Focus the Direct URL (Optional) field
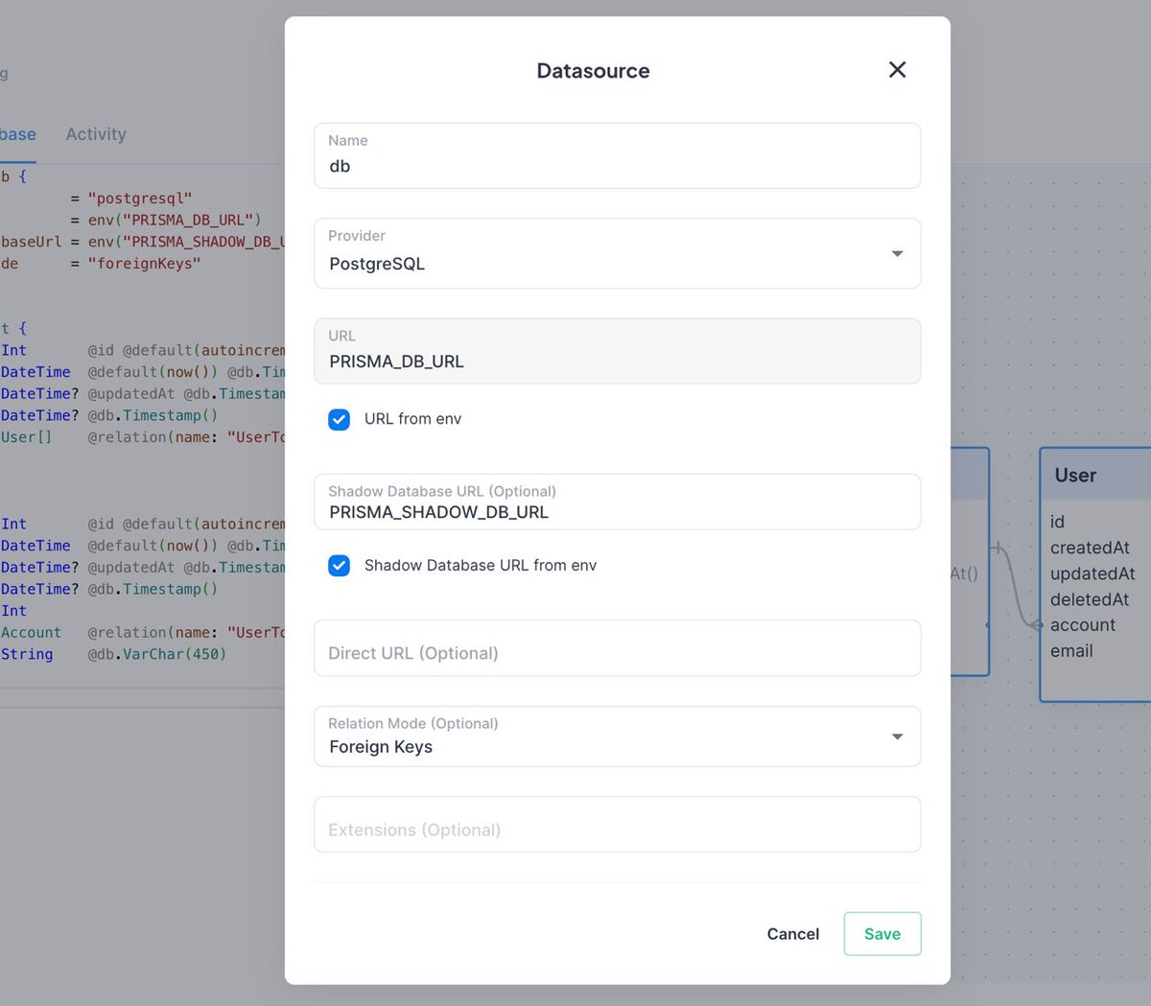Viewport: 1151px width, 1006px height. [x=617, y=648]
